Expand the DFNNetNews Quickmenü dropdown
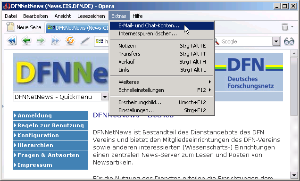Viewport: 300px width, 181px height. [x=105, y=97]
